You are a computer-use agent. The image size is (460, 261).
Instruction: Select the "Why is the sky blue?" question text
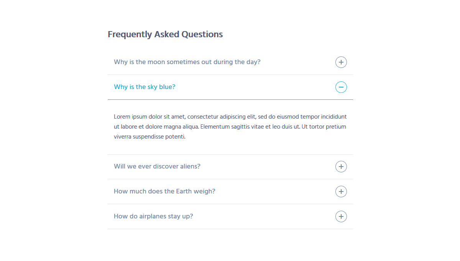145,87
